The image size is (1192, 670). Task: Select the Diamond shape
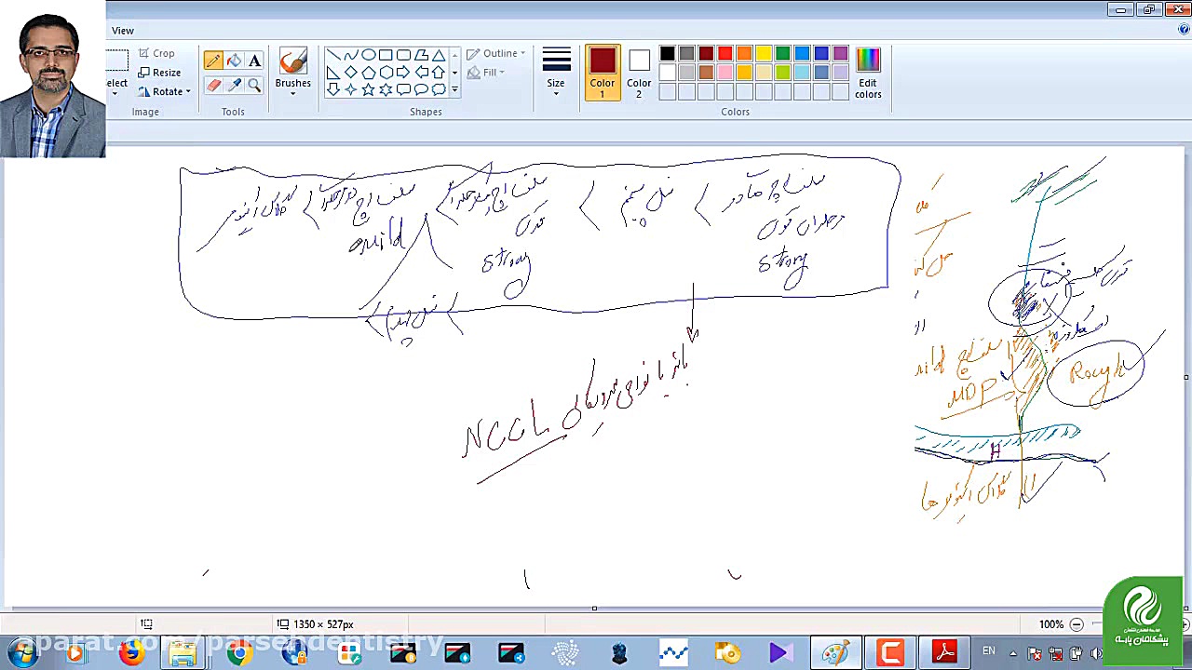[351, 73]
